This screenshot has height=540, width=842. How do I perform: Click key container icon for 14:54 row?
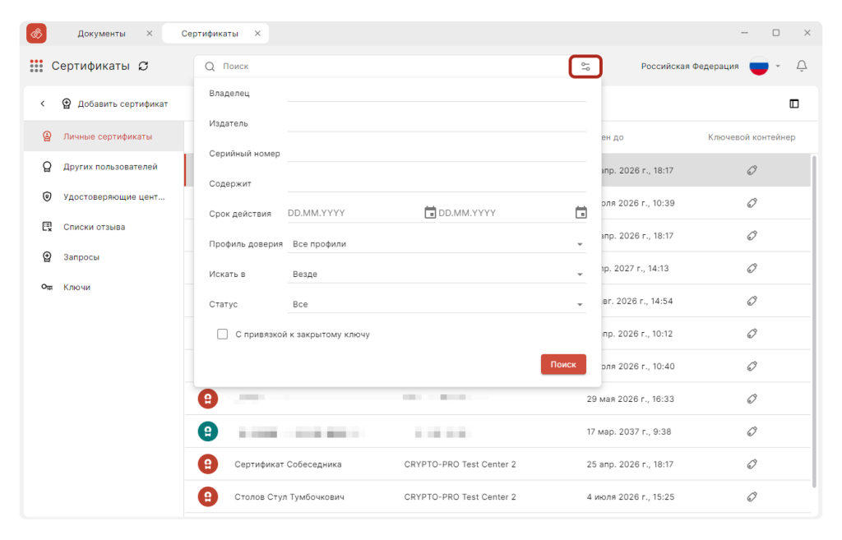click(752, 301)
